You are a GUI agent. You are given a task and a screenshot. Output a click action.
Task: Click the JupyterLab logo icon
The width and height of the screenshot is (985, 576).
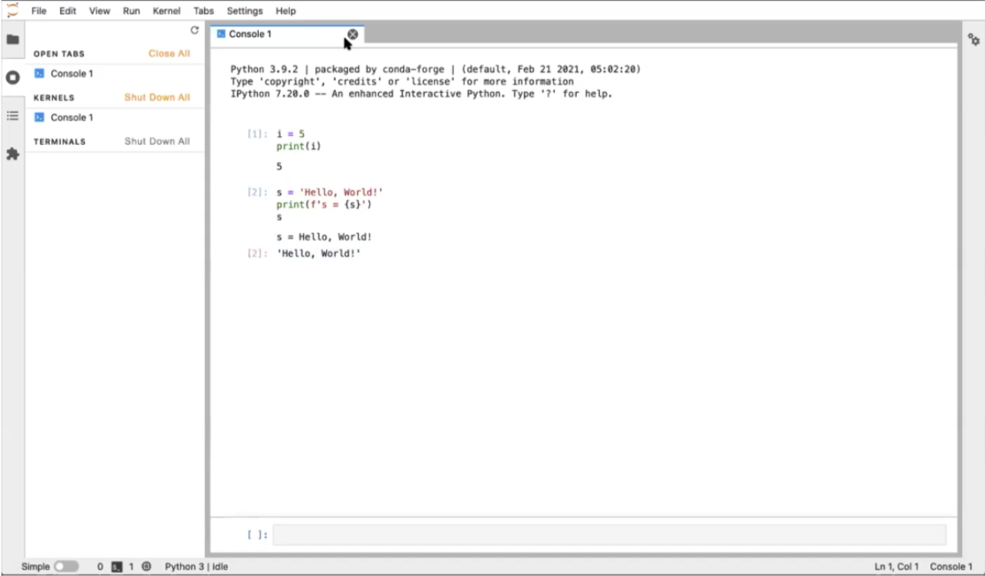coord(11,11)
